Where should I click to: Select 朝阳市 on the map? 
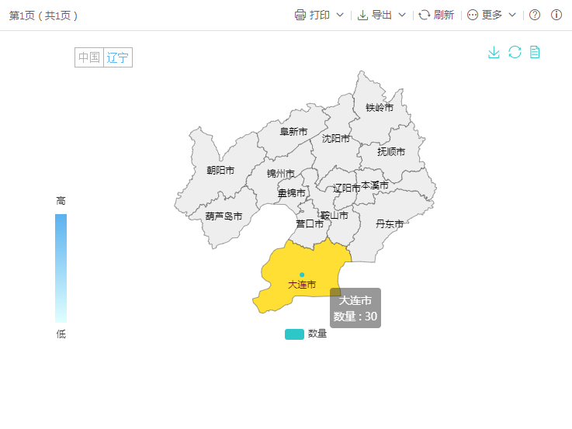tap(220, 170)
